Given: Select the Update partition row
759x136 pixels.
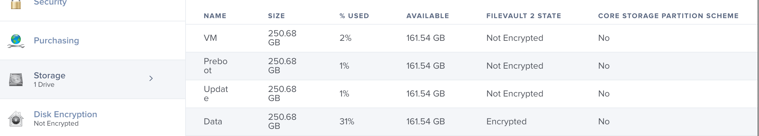Looking at the screenshot, I should 472,94.
